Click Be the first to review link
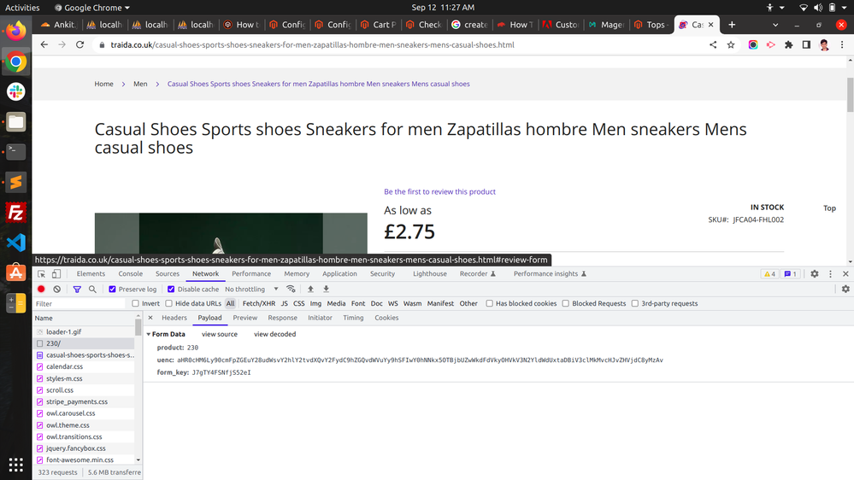The width and height of the screenshot is (854, 480). pos(439,192)
